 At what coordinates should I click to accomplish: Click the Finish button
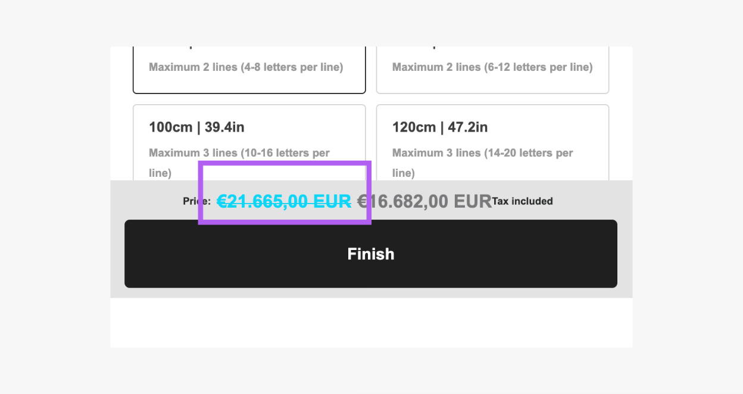pos(370,254)
